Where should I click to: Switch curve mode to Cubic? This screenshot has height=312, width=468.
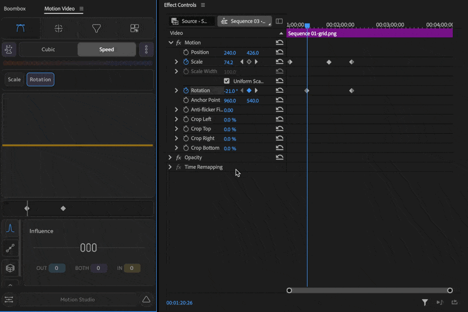49,50
